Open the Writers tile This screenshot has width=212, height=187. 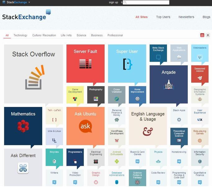pos(54,178)
